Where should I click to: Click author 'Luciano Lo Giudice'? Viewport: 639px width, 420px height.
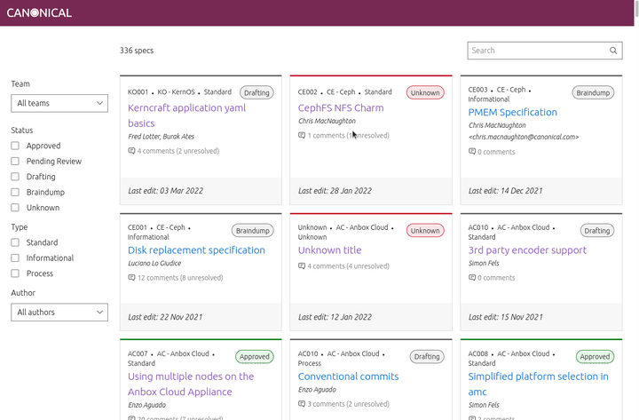click(x=154, y=263)
